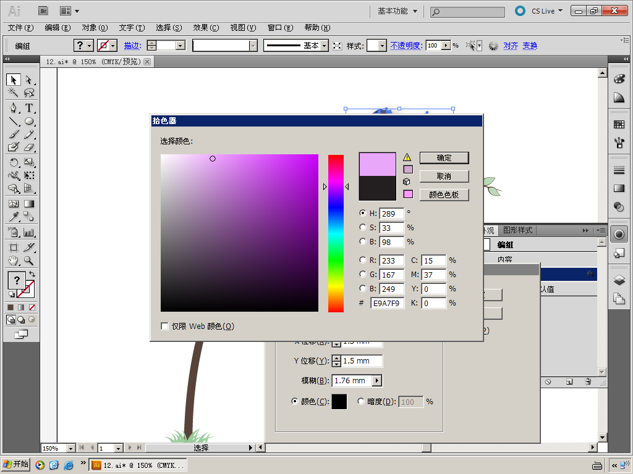633x474 pixels.
Task: Click the 颜色色板 button
Action: point(444,195)
